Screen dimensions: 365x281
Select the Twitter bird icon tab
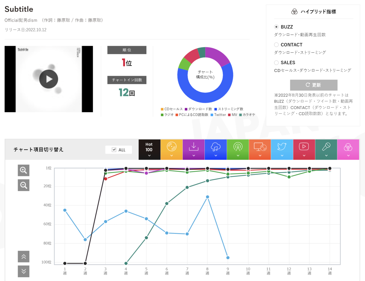(x=282, y=150)
